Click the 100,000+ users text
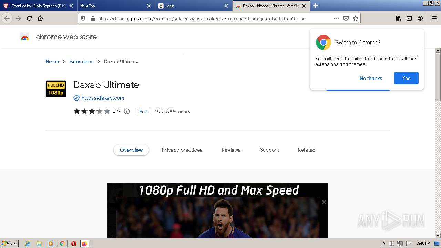 coord(172,111)
